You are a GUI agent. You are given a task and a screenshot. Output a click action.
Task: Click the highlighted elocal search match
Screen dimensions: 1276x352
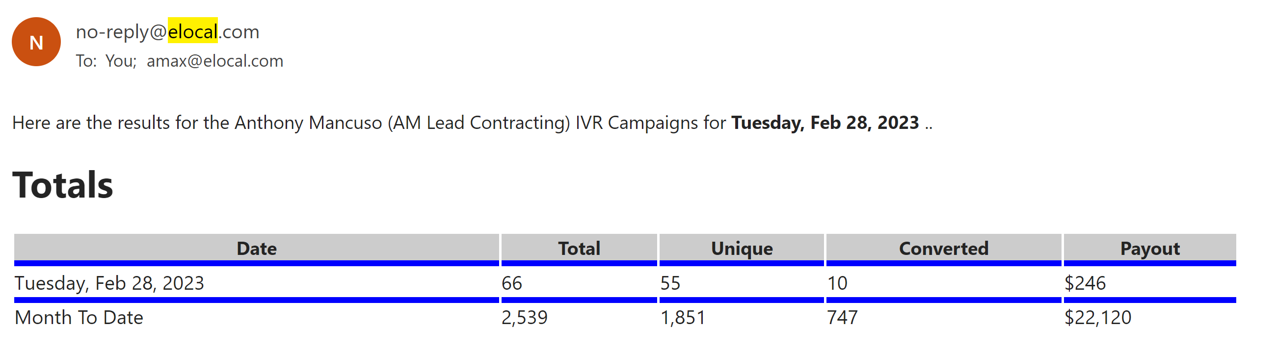[x=193, y=31]
